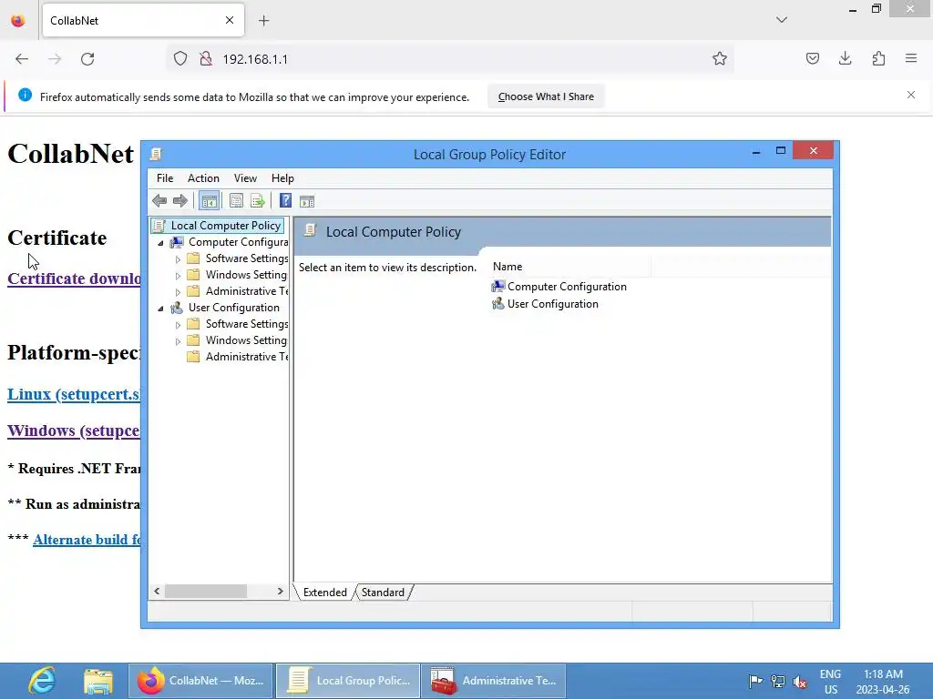Expand Windows Settings under Computer Configuration
933x699 pixels.
[x=178, y=276]
